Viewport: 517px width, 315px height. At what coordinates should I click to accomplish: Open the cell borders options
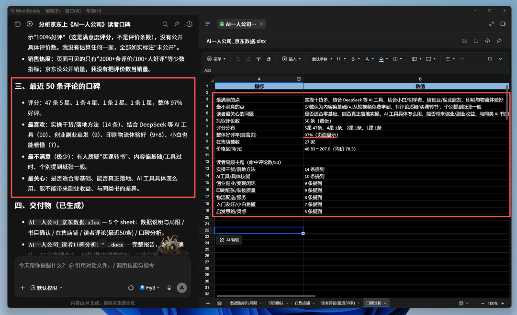[x=395, y=59]
